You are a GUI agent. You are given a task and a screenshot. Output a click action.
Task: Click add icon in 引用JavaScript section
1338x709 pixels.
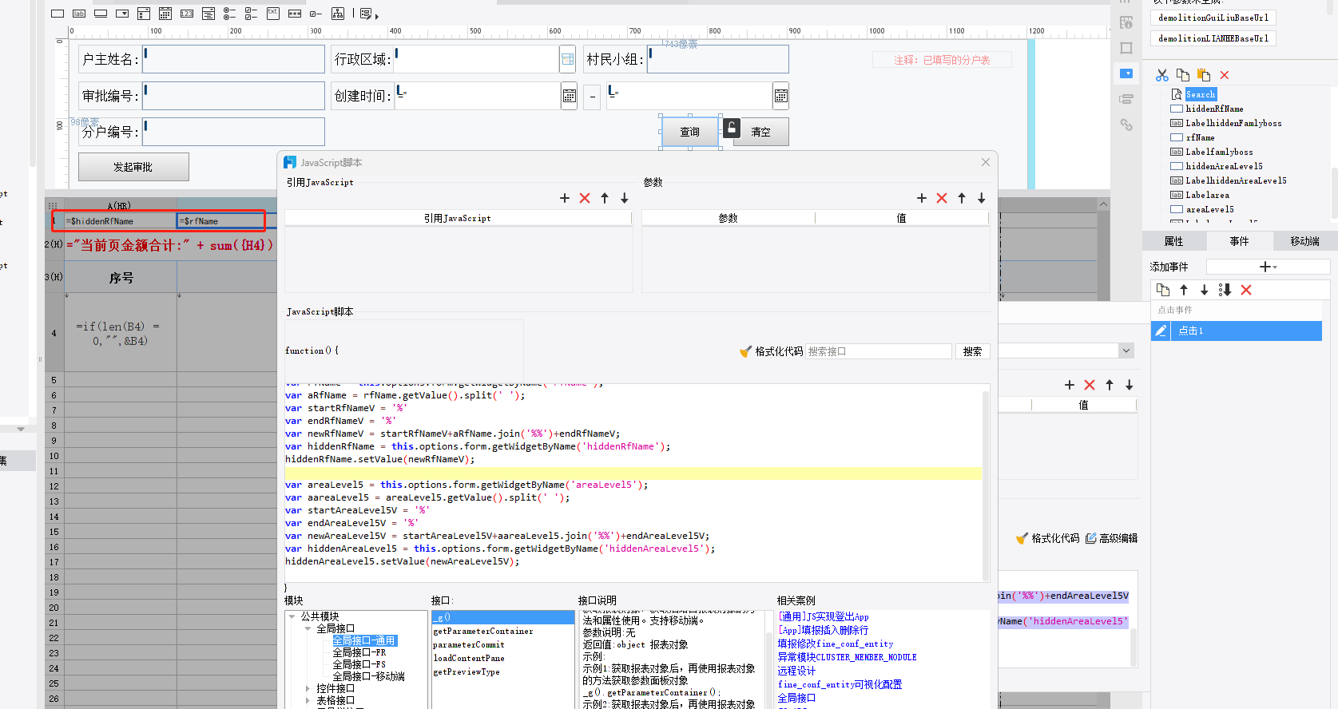point(565,198)
